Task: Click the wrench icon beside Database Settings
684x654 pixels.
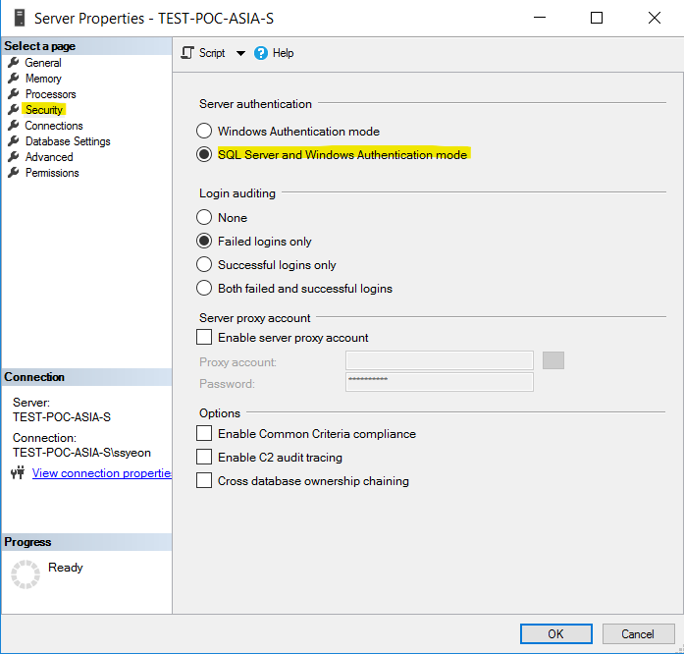Action: pyautogui.click(x=14, y=141)
